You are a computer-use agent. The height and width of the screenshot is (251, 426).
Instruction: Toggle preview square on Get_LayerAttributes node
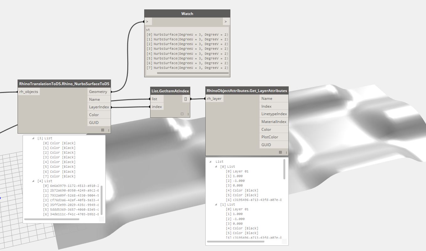[280, 152]
